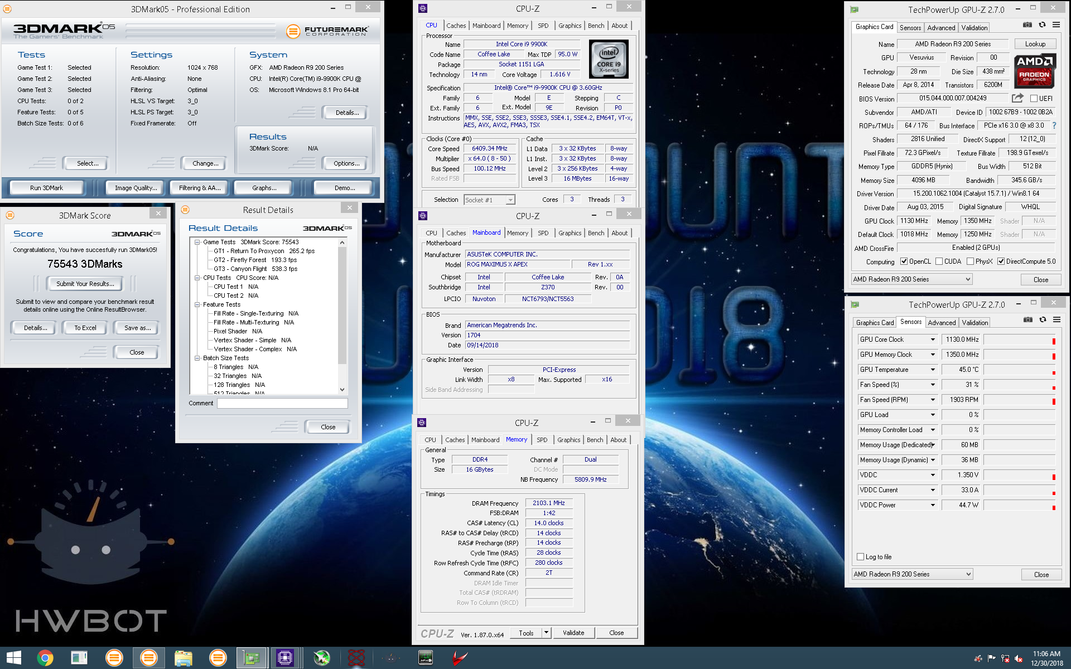Click the Futuremark logo in 3DMark05
The height and width of the screenshot is (669, 1071).
[328, 31]
